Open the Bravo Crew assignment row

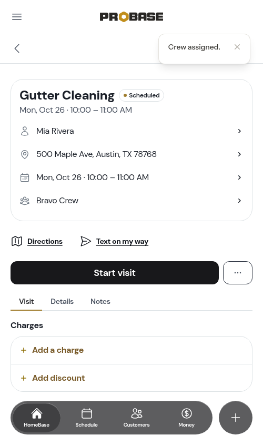coord(131,201)
